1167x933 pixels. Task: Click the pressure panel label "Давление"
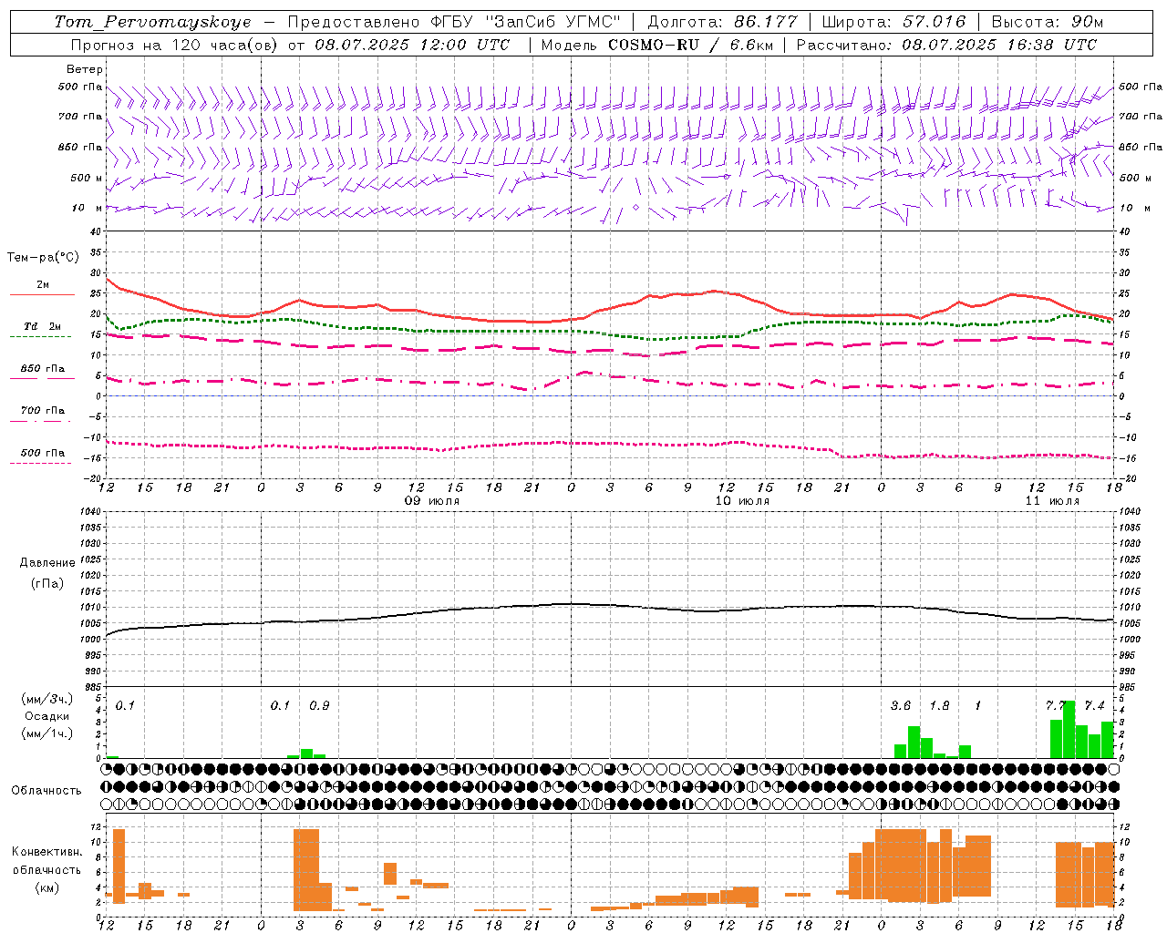[x=47, y=563]
